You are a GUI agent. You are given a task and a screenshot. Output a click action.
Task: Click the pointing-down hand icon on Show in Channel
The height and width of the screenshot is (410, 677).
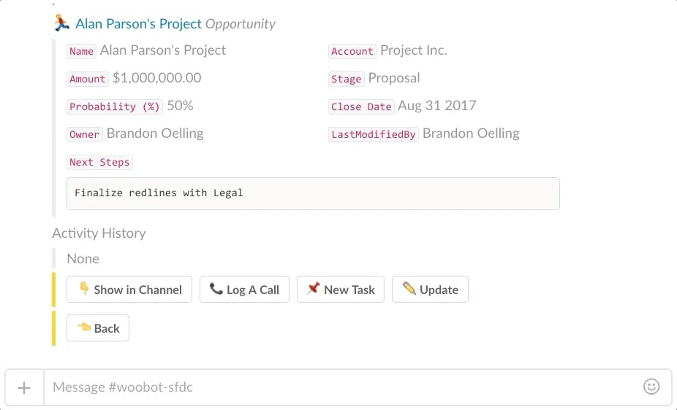pos(84,287)
